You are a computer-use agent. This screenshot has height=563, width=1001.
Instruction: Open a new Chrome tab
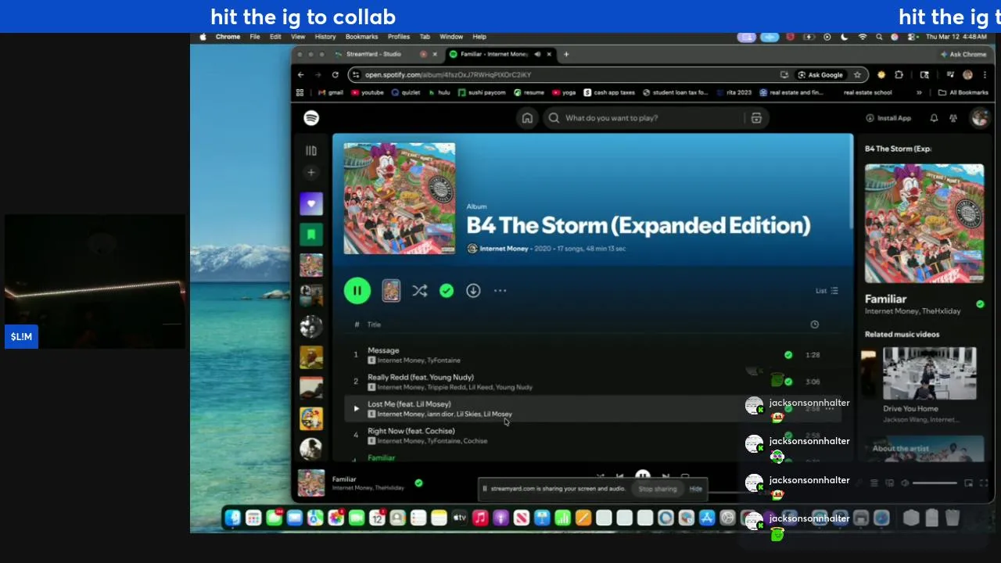tap(567, 54)
